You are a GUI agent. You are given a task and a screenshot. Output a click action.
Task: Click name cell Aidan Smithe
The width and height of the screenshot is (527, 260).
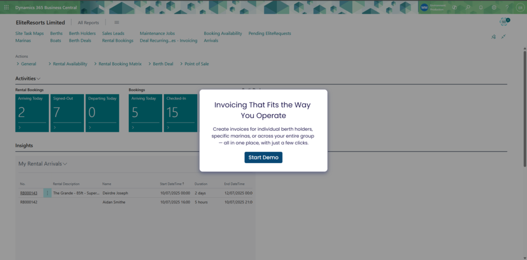click(114, 202)
